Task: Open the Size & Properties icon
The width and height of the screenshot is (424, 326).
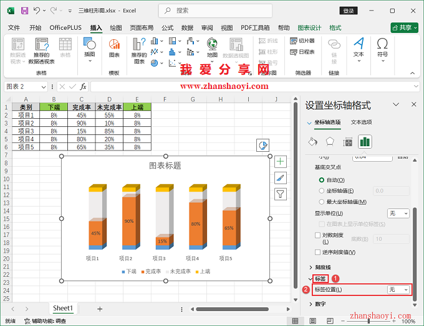Action: point(347,141)
